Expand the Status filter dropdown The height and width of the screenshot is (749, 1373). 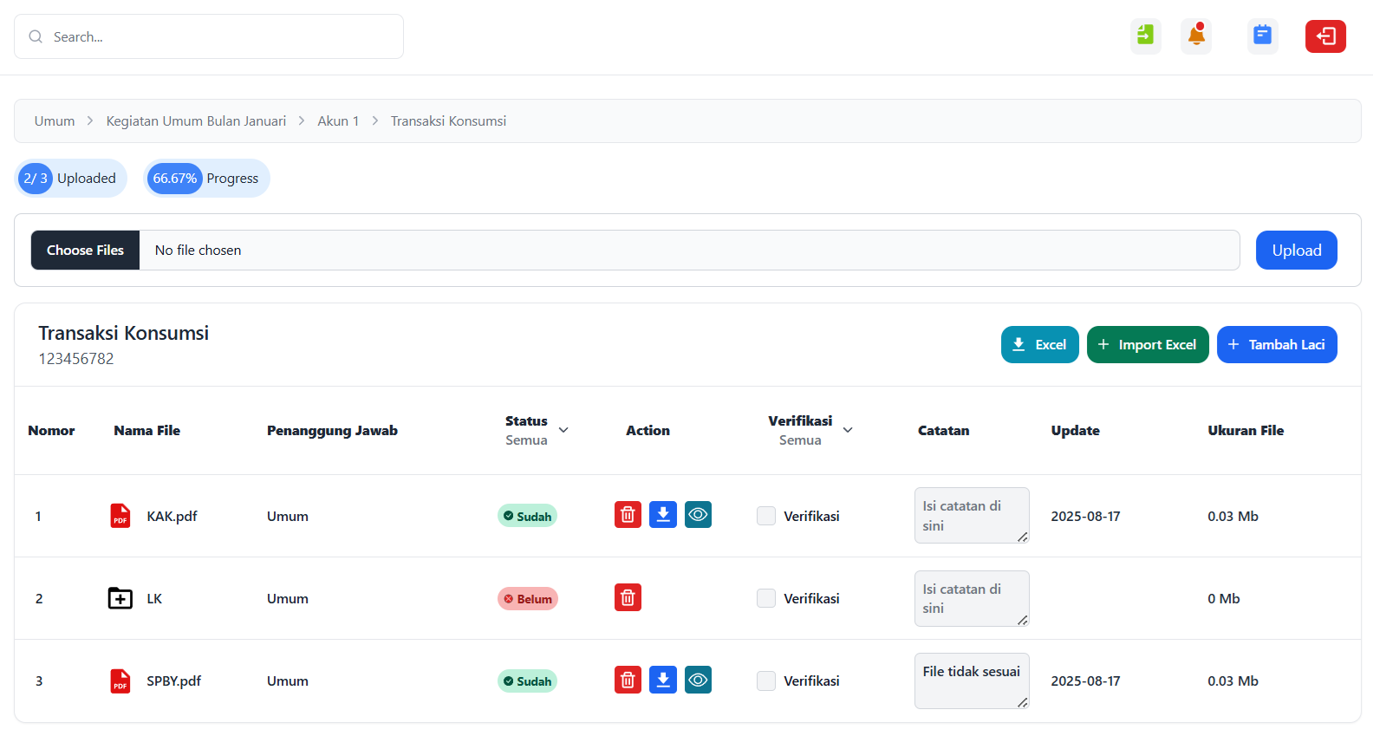pos(563,430)
